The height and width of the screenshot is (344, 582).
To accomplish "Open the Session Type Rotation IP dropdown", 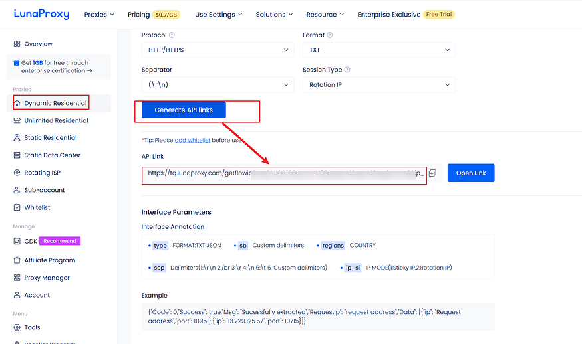I will coord(378,85).
